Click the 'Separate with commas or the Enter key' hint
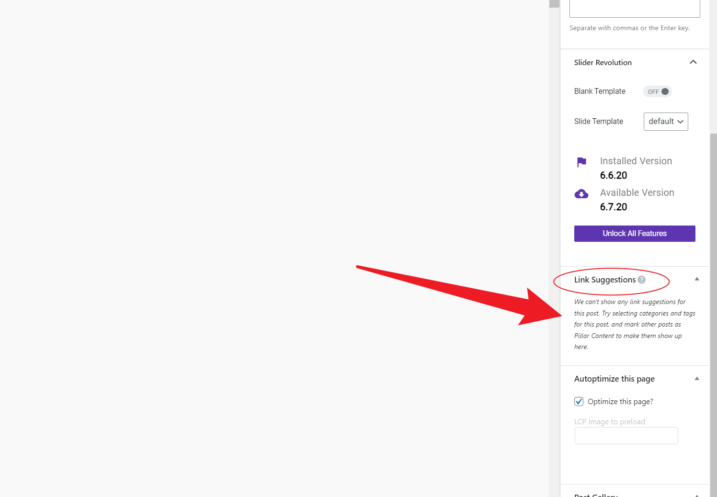 (x=630, y=28)
